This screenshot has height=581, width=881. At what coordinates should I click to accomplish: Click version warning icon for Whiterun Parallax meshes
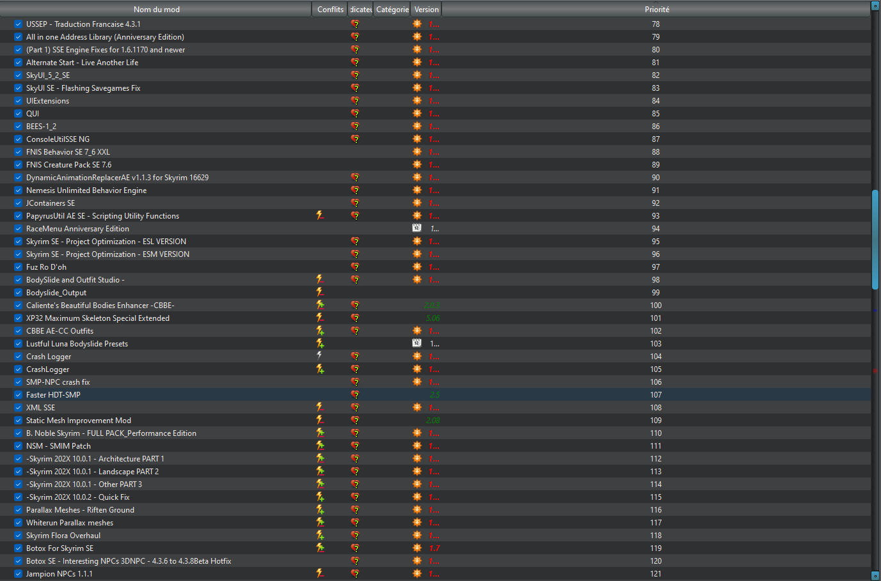pyautogui.click(x=417, y=522)
